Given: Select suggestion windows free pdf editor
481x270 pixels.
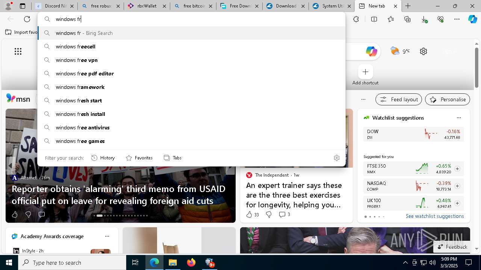Looking at the screenshot, I should [x=192, y=73].
